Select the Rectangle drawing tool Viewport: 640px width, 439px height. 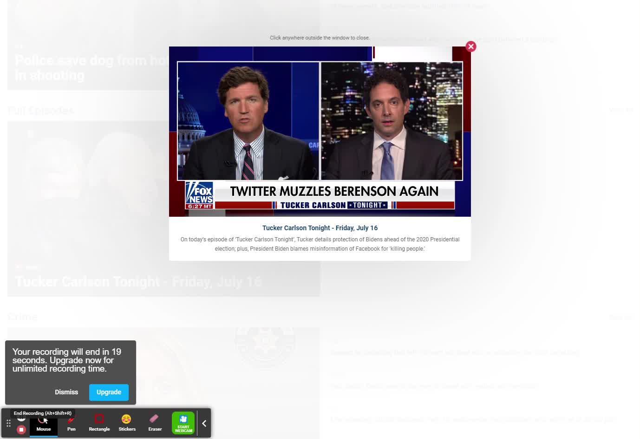click(99, 424)
